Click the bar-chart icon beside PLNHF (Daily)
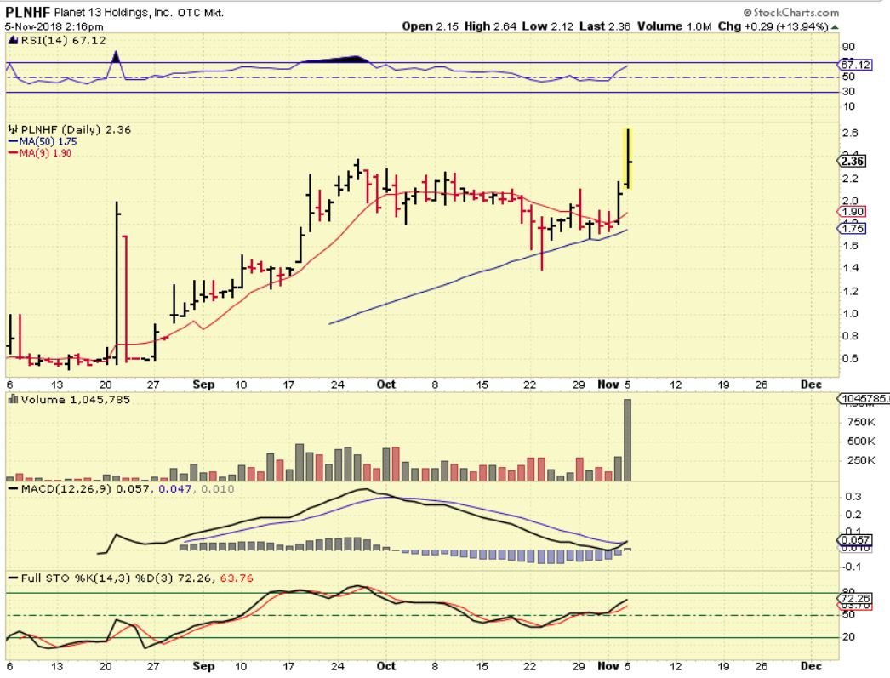The width and height of the screenshot is (890, 678). [13, 129]
